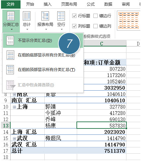Collapse the 南京 group

[14, 94]
